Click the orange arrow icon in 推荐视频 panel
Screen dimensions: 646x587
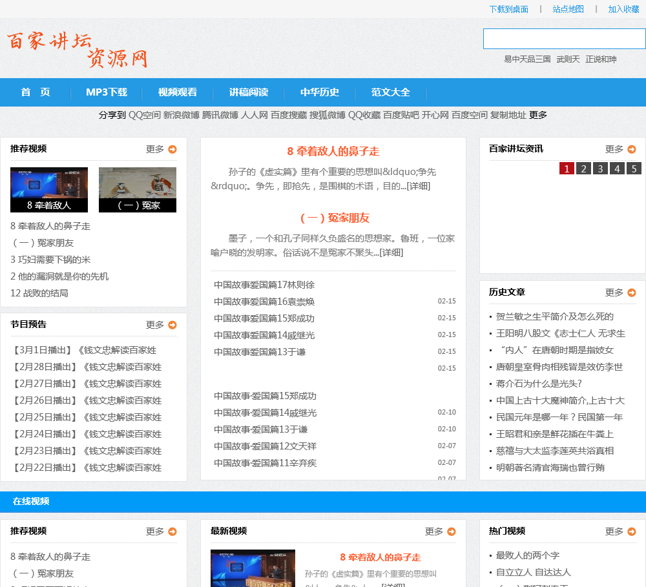coord(172,149)
